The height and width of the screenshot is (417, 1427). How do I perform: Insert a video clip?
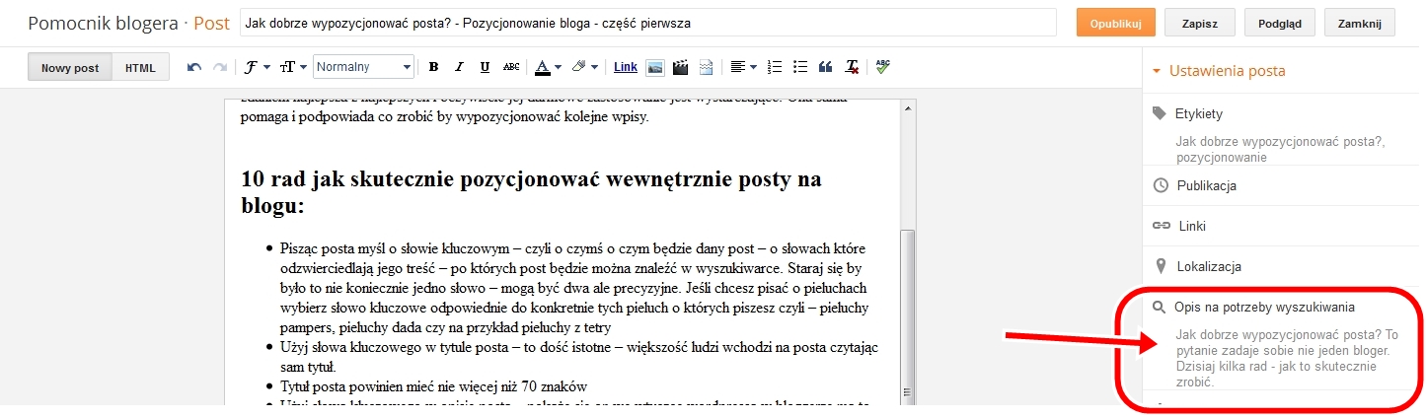click(680, 68)
